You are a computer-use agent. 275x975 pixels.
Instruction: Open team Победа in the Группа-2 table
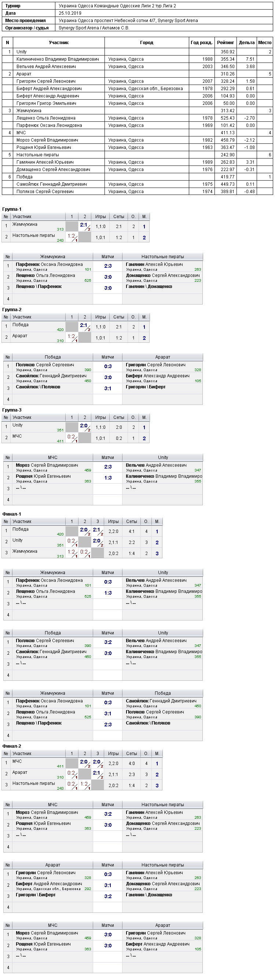pyautogui.click(x=21, y=325)
